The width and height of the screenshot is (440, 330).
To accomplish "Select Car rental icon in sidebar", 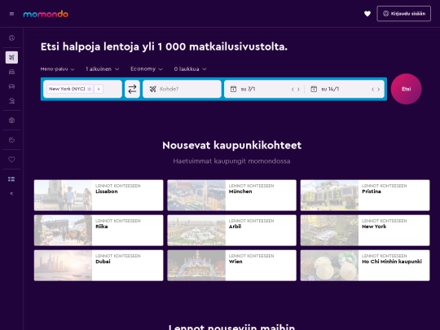I will pos(11,86).
